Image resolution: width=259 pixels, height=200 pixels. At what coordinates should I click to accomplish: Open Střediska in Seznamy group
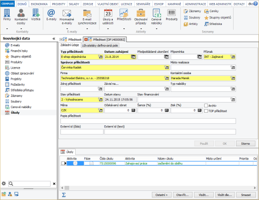(x=213, y=24)
